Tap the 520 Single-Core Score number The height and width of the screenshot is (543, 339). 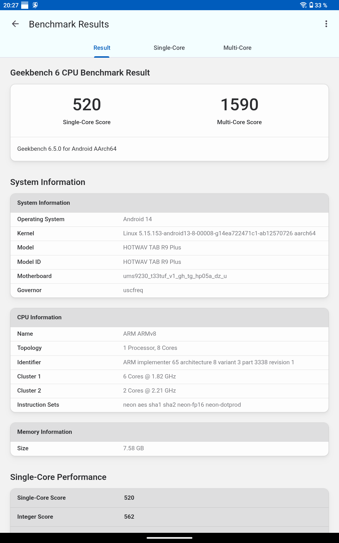(x=87, y=105)
